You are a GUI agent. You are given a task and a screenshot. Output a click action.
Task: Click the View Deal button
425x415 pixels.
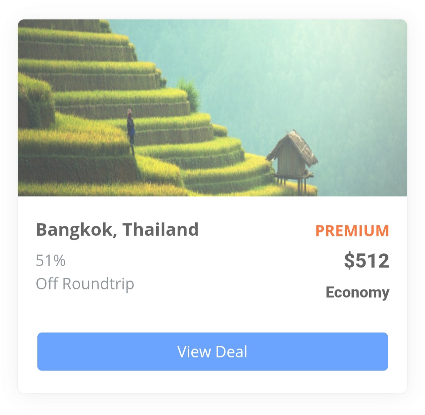213,351
